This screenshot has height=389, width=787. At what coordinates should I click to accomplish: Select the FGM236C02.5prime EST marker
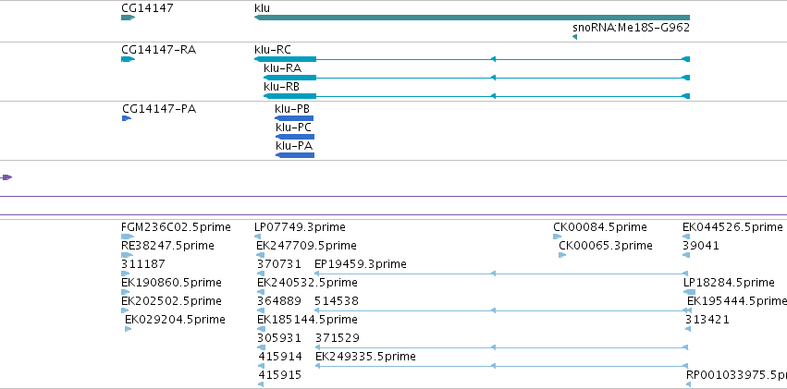(x=128, y=237)
